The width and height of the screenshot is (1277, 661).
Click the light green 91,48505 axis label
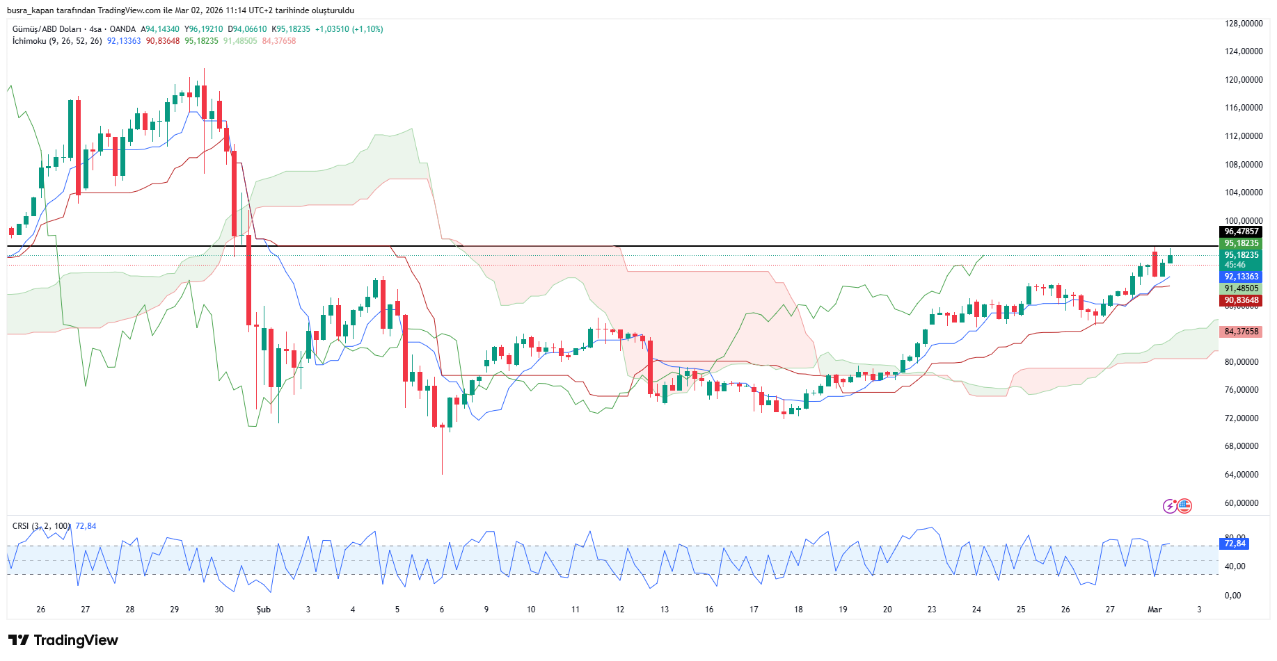[x=1241, y=288]
